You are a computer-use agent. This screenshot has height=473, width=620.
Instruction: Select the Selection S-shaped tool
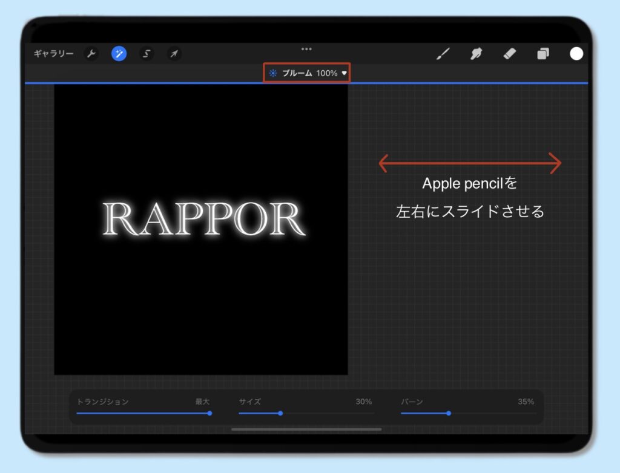click(147, 53)
